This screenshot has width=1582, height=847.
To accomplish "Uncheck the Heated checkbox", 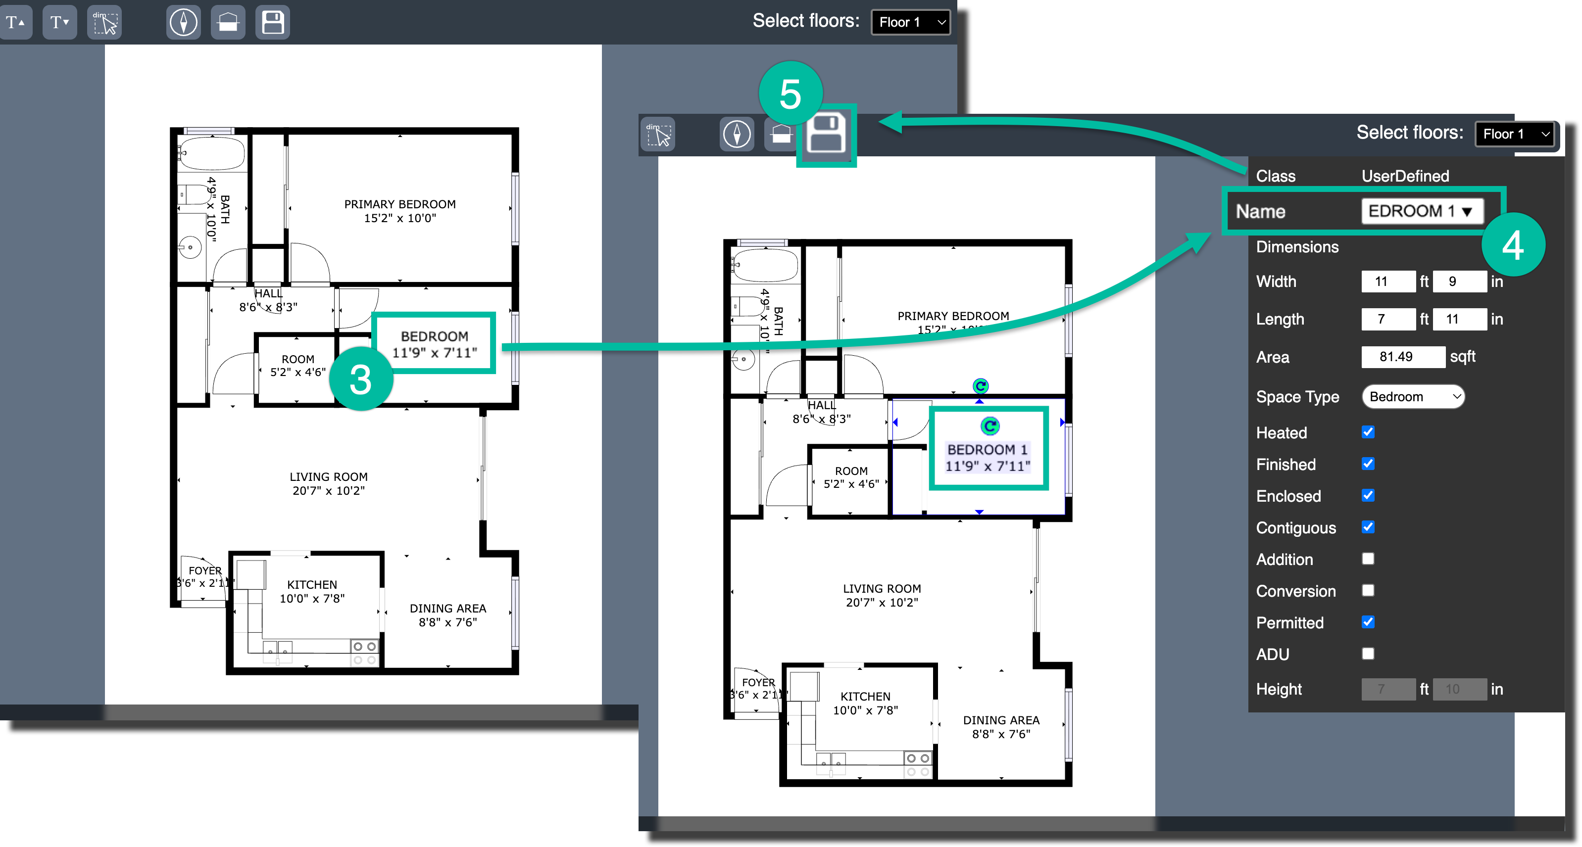I will click(x=1368, y=432).
